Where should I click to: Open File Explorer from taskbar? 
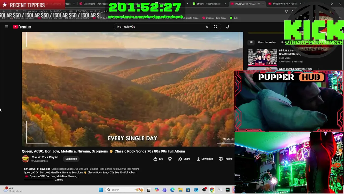point(180,190)
